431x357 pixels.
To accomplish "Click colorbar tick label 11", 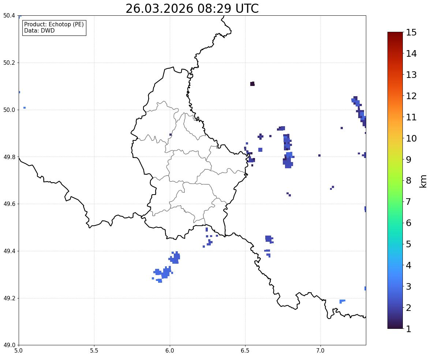I will click(x=411, y=117).
